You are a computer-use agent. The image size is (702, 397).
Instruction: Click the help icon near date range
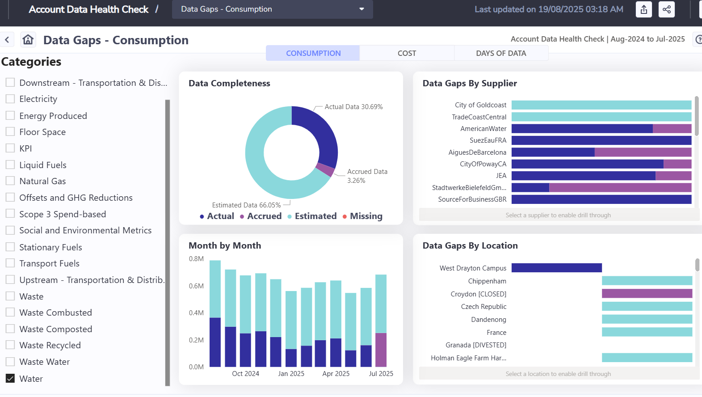(698, 39)
